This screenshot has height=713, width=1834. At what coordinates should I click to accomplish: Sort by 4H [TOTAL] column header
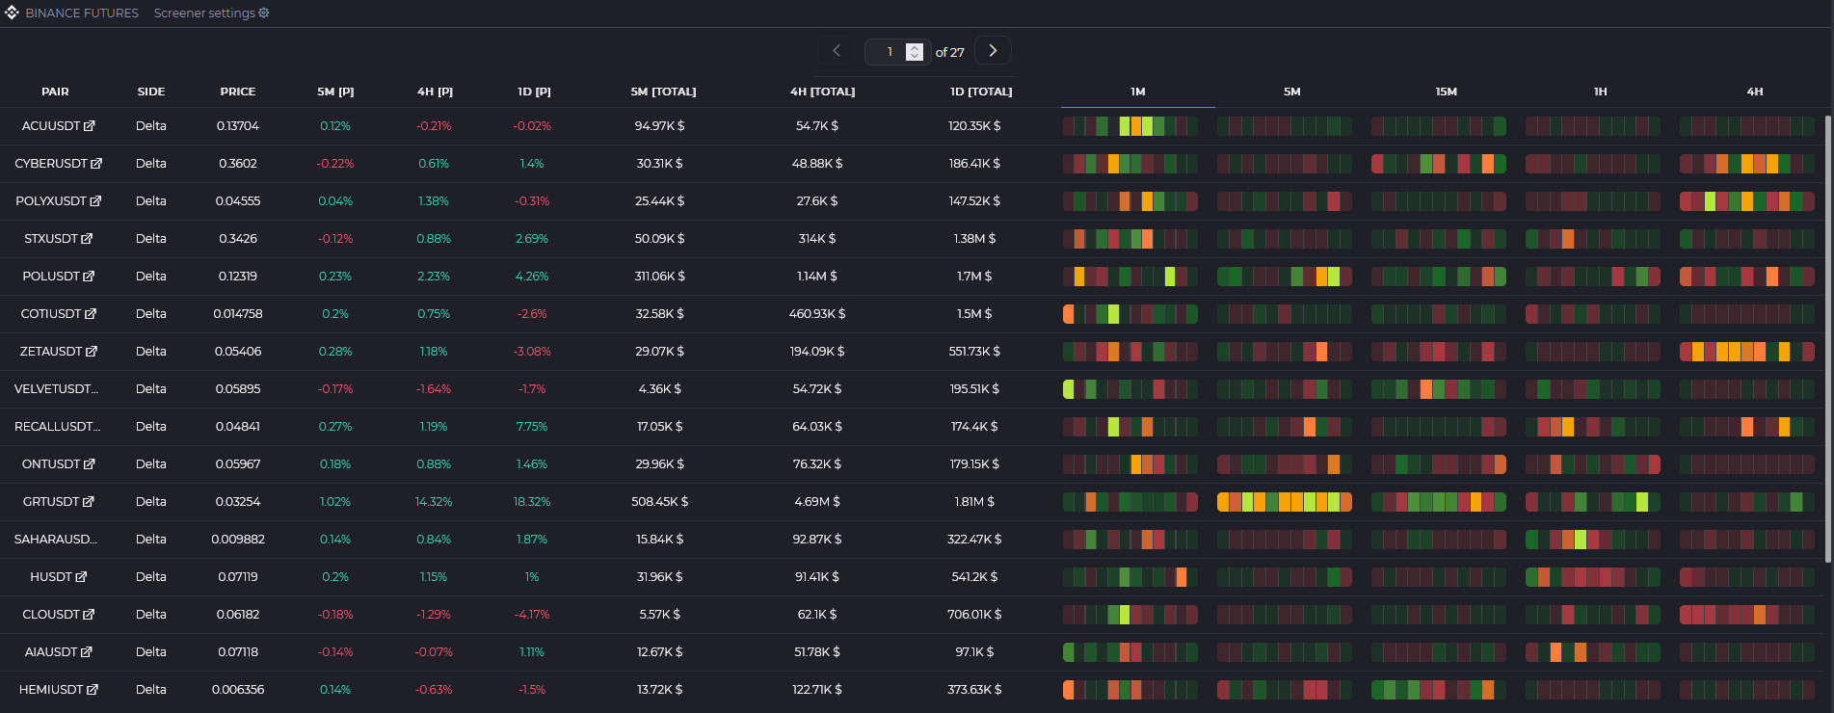[x=822, y=92]
